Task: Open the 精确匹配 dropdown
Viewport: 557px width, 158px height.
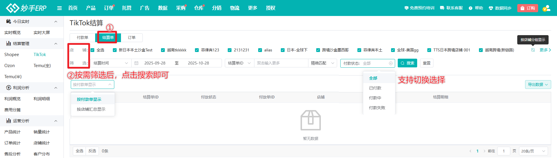Action: coord(323,63)
